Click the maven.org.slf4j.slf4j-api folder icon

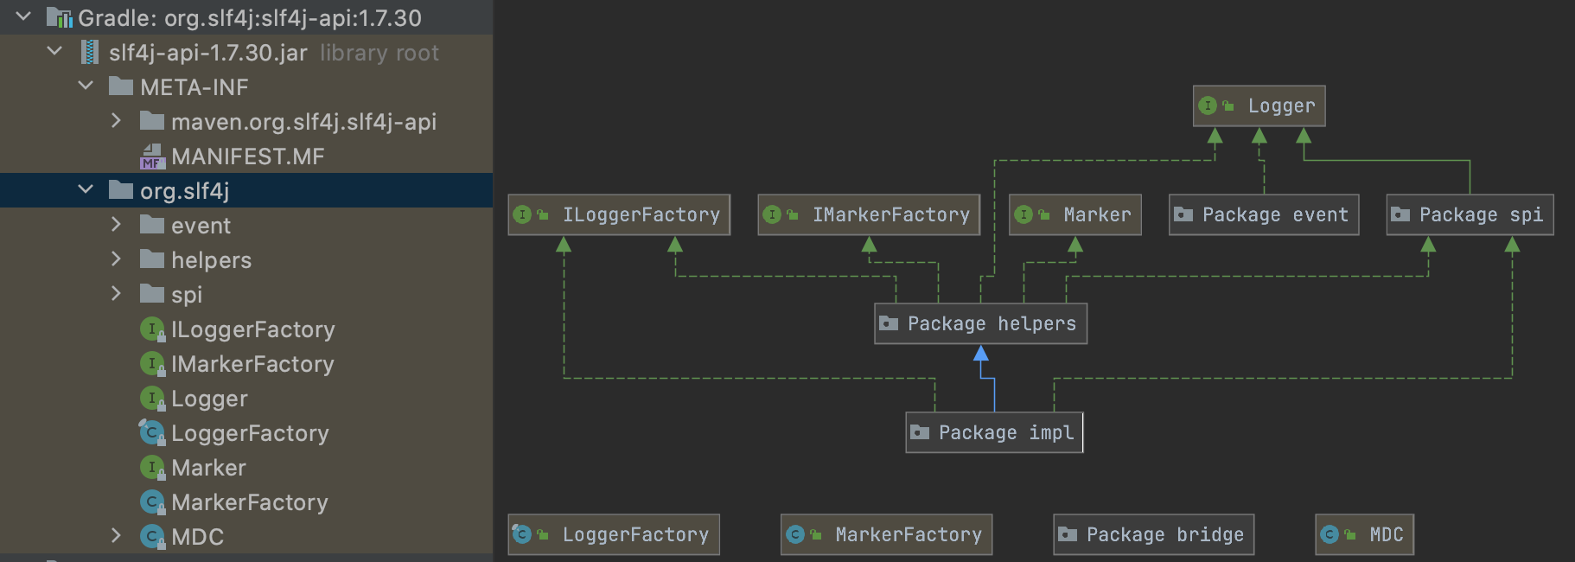(152, 120)
